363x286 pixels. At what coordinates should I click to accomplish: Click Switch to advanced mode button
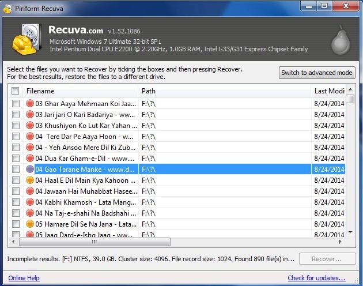point(317,73)
